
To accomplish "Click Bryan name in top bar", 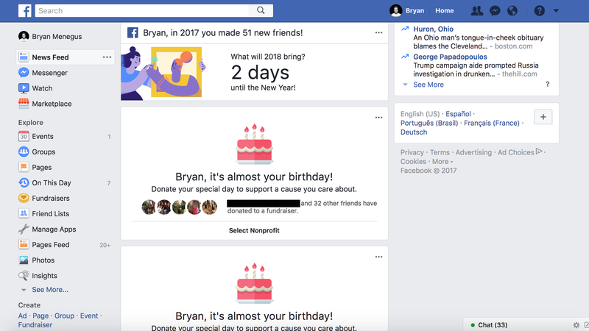I will pos(415,10).
